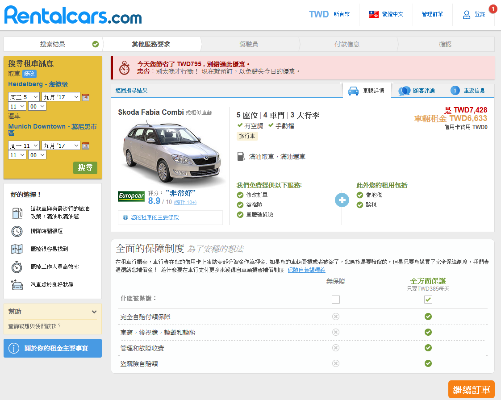The width and height of the screenshot is (501, 400).
Task: Click the stopwatch icon beside 櫃檯工作人員高效率
Action: point(17,267)
